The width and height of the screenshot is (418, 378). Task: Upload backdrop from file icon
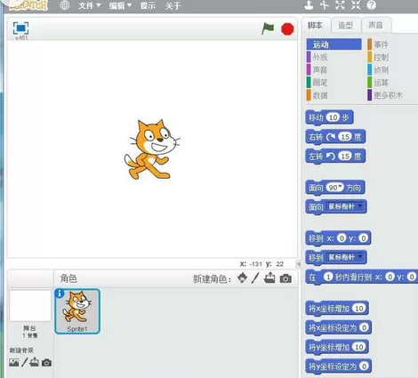click(x=34, y=362)
